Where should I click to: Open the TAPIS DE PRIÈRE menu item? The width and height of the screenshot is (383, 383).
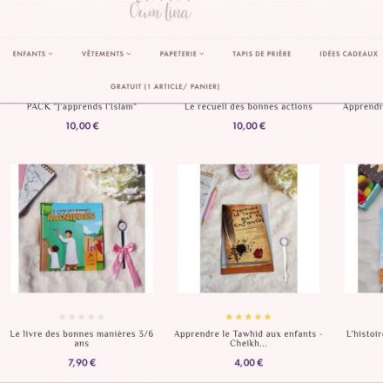coord(262,54)
